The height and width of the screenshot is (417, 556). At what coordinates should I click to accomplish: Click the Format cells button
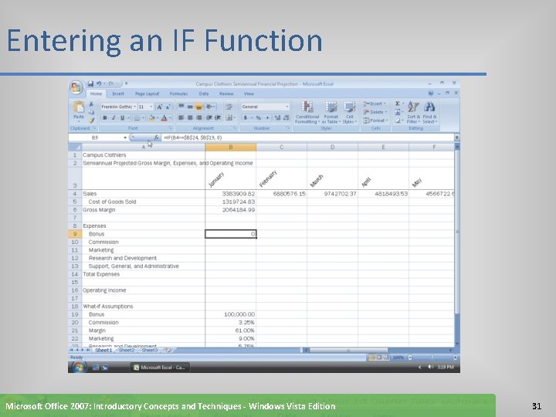pyautogui.click(x=376, y=120)
